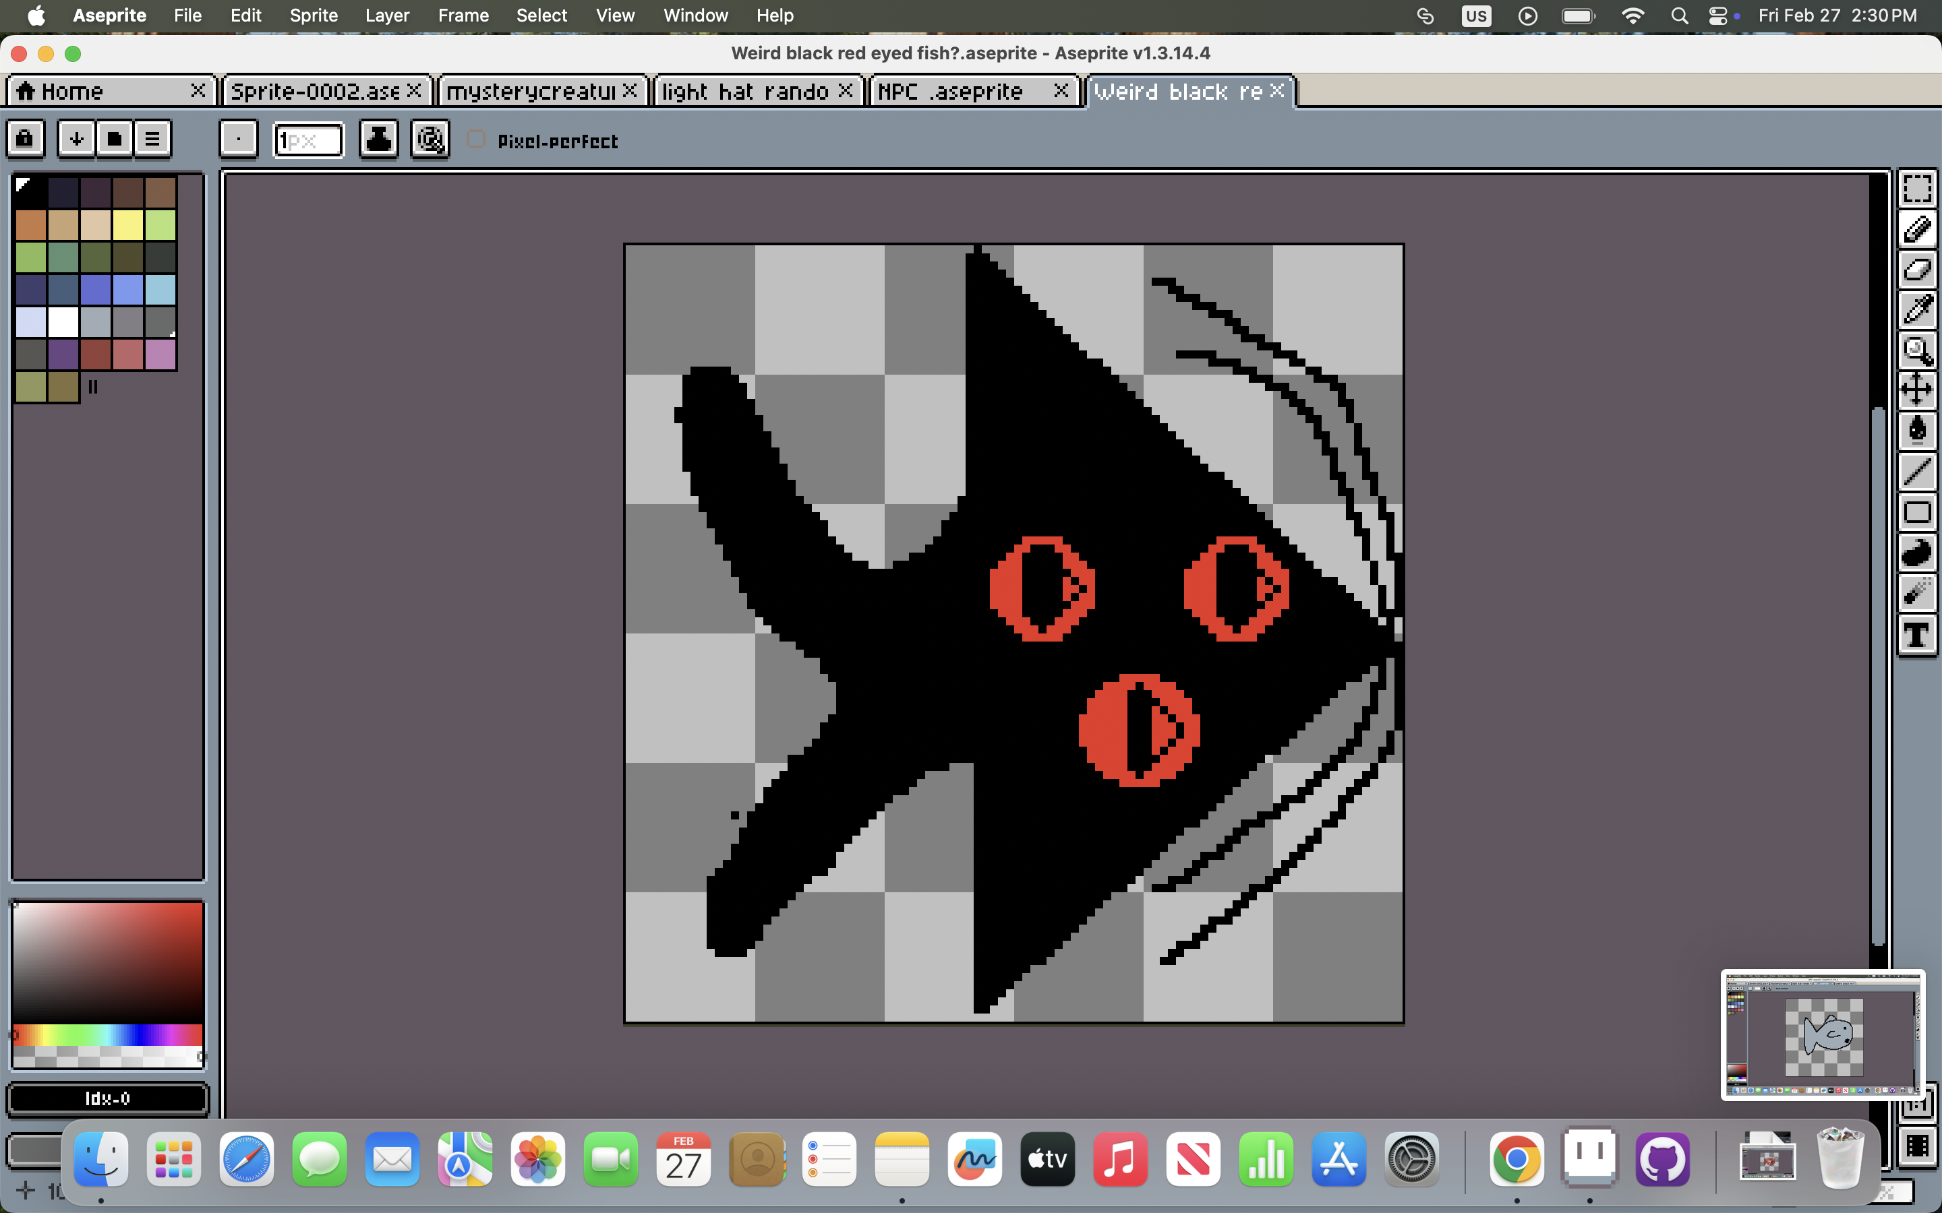Switch to the Home tab
Screen dimensions: 1942x1213
[x=110, y=91]
